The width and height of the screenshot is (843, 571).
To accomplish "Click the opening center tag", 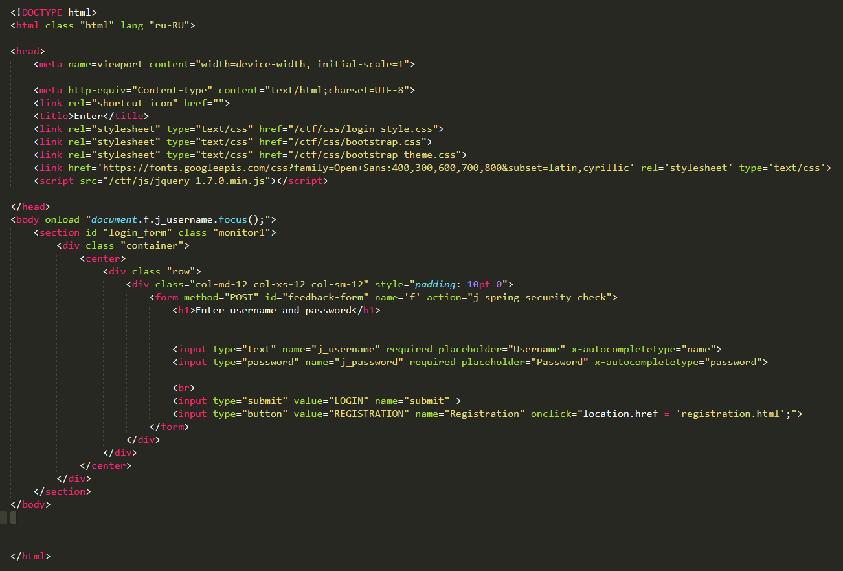I will [103, 258].
